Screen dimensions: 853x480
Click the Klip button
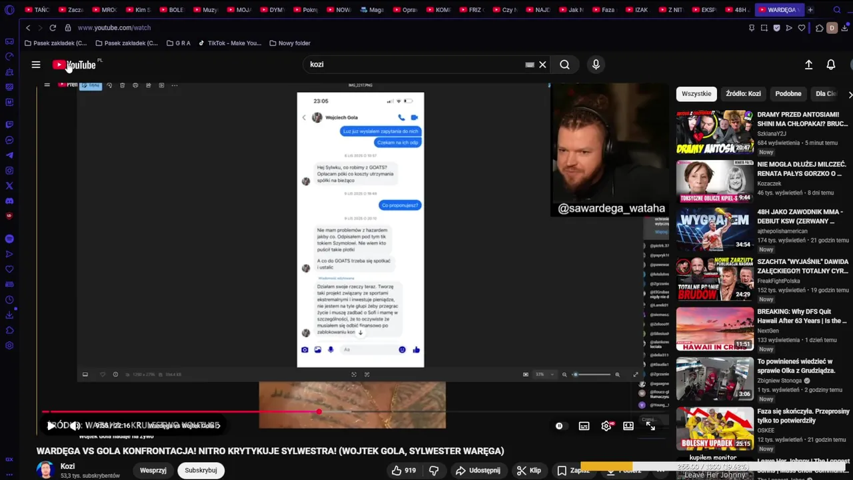(528, 470)
